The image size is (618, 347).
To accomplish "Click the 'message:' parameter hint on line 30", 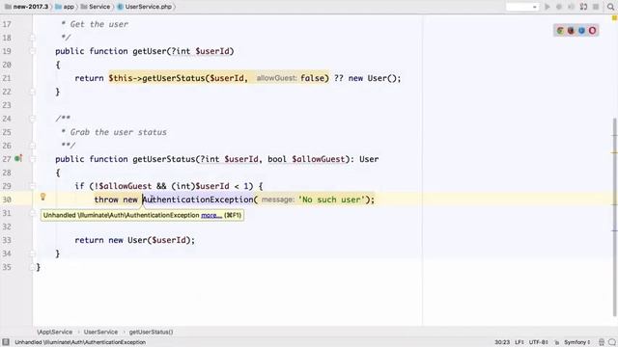I will coord(278,200).
